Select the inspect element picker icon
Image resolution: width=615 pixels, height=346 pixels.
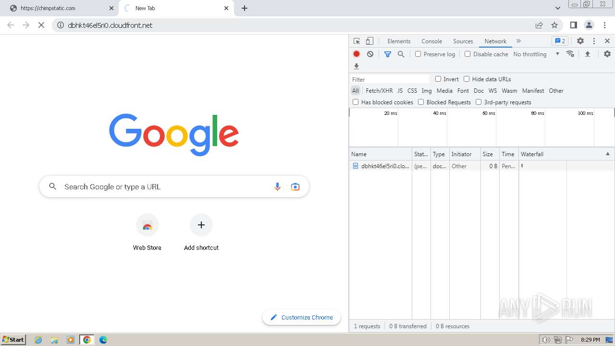point(357,41)
